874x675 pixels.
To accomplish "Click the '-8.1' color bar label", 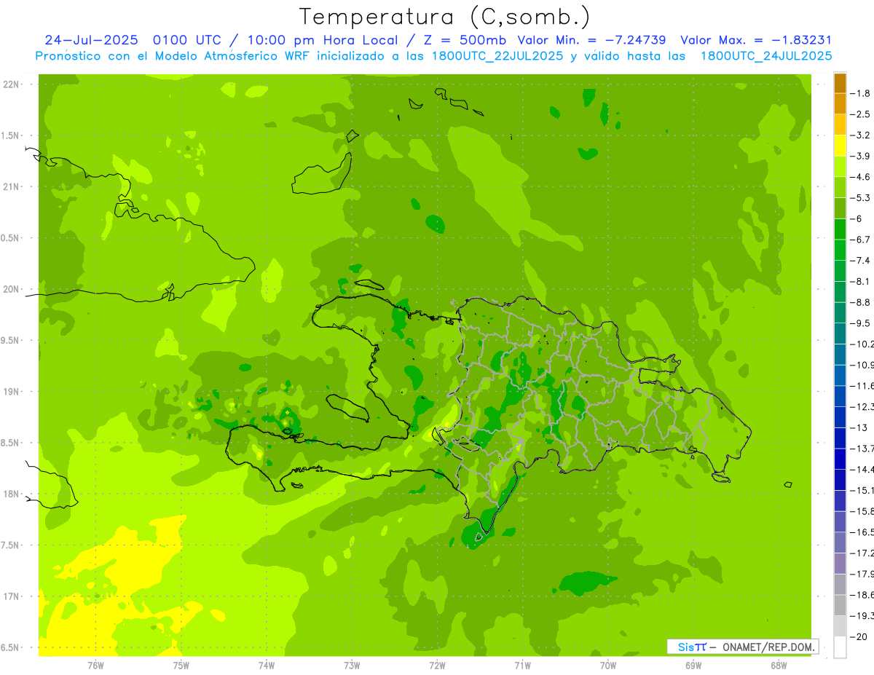I will 861,281.
